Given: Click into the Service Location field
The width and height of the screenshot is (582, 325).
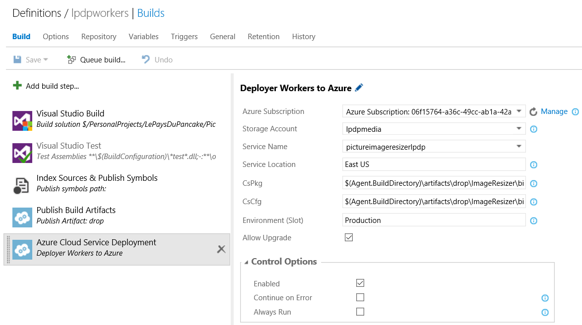Looking at the screenshot, I should 434,164.
